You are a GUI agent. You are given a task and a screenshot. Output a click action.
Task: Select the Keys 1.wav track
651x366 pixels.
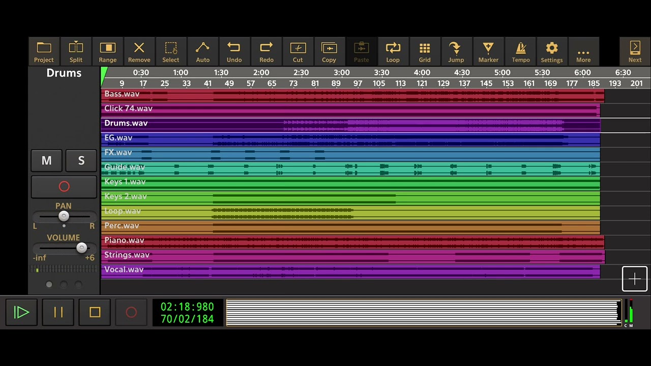click(x=350, y=183)
